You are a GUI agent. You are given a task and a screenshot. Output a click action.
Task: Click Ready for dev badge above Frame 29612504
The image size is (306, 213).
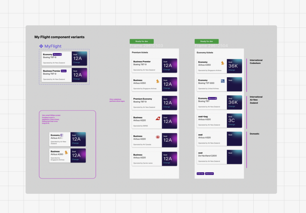pos(206,41)
